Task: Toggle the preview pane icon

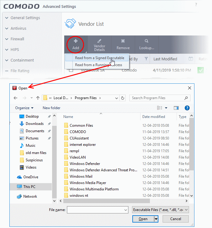Action: tap(176, 108)
